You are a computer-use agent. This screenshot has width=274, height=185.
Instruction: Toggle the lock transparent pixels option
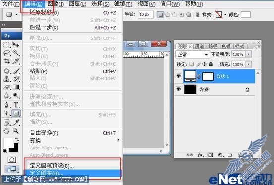[x=192, y=64]
